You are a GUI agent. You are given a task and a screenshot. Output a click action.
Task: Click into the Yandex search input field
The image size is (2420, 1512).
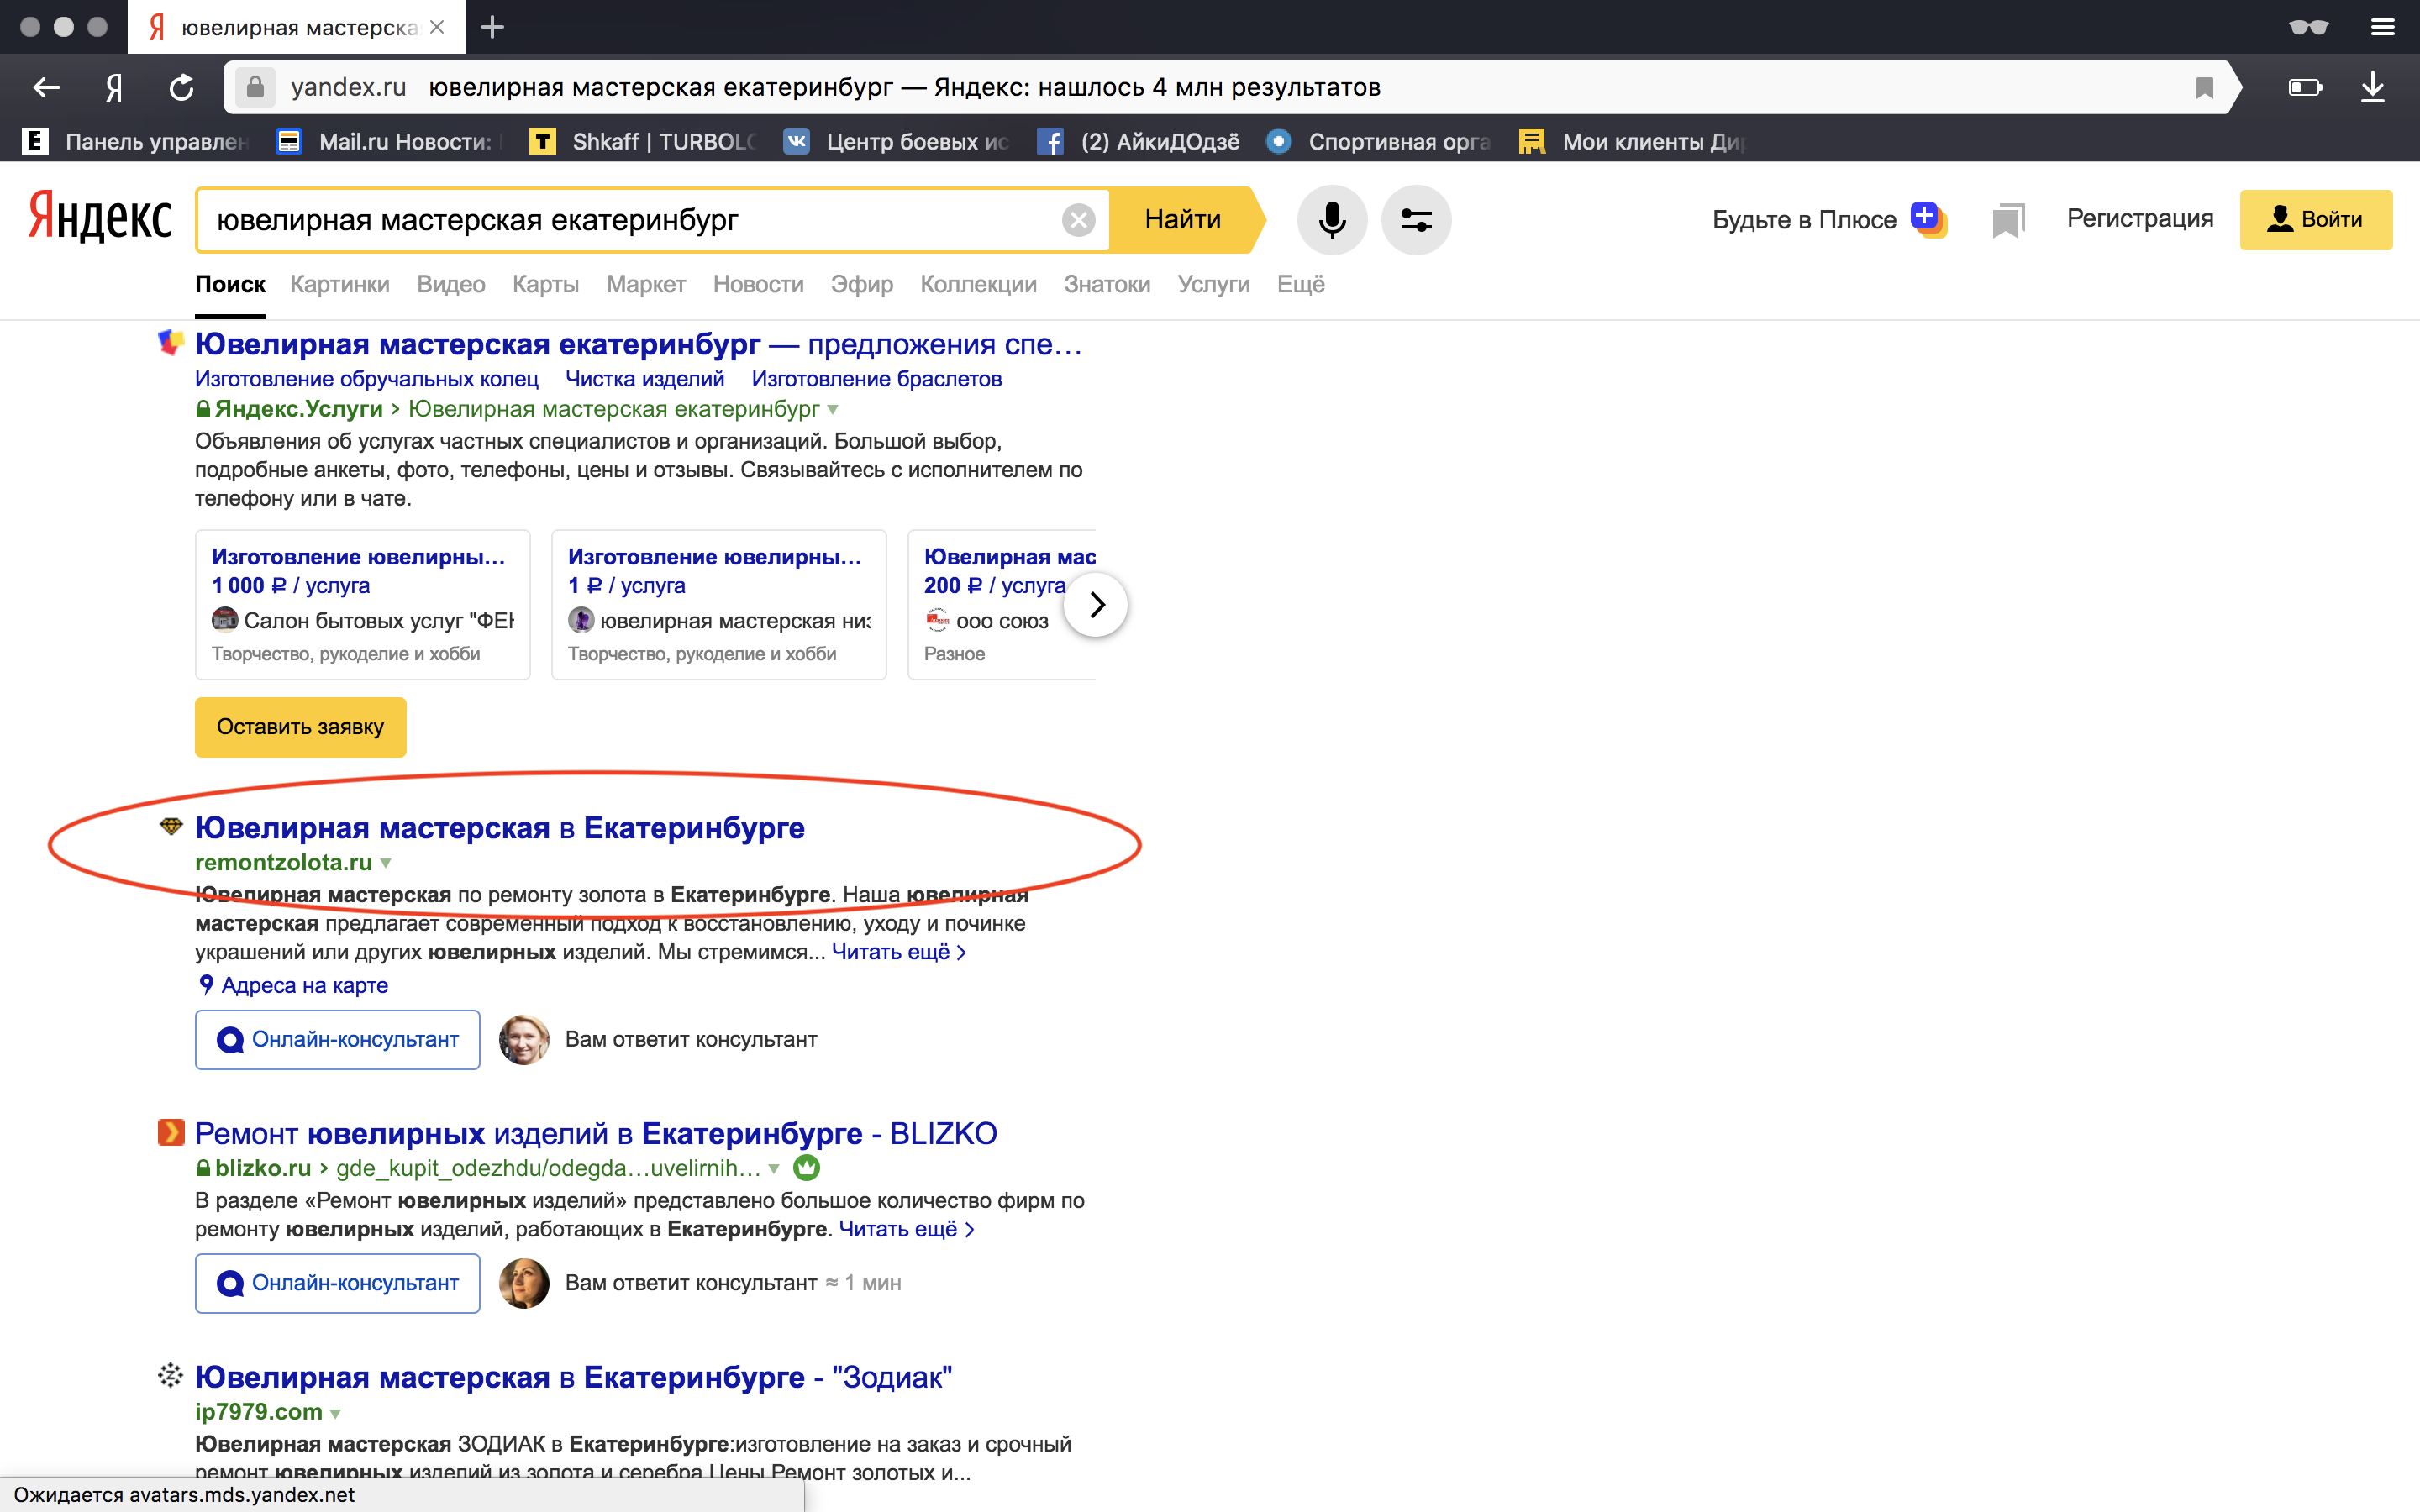click(x=630, y=220)
